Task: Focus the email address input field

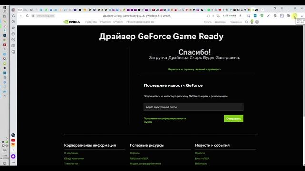Action: pyautogui.click(x=193, y=107)
